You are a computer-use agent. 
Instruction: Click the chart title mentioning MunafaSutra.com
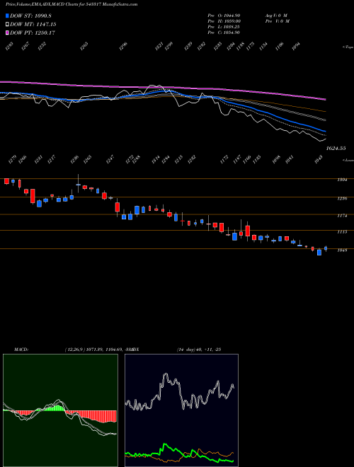click(x=72, y=4)
